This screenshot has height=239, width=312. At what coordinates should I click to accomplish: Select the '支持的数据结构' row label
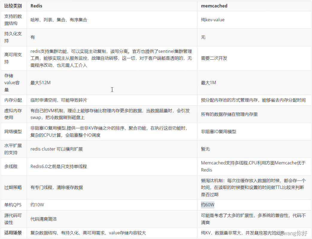tap(13, 20)
